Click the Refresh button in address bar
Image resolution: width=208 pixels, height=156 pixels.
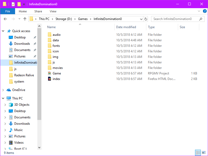[x=146, y=19]
